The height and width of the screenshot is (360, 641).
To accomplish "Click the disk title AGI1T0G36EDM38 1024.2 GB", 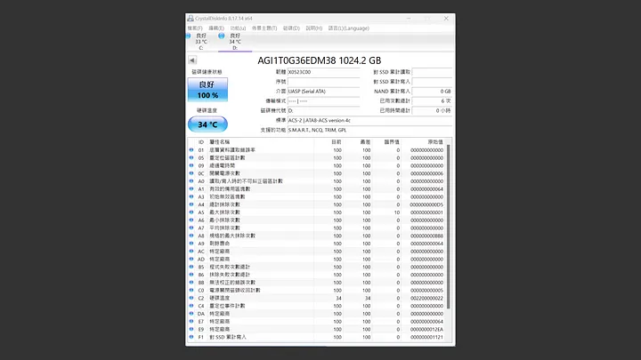I will 320,60.
